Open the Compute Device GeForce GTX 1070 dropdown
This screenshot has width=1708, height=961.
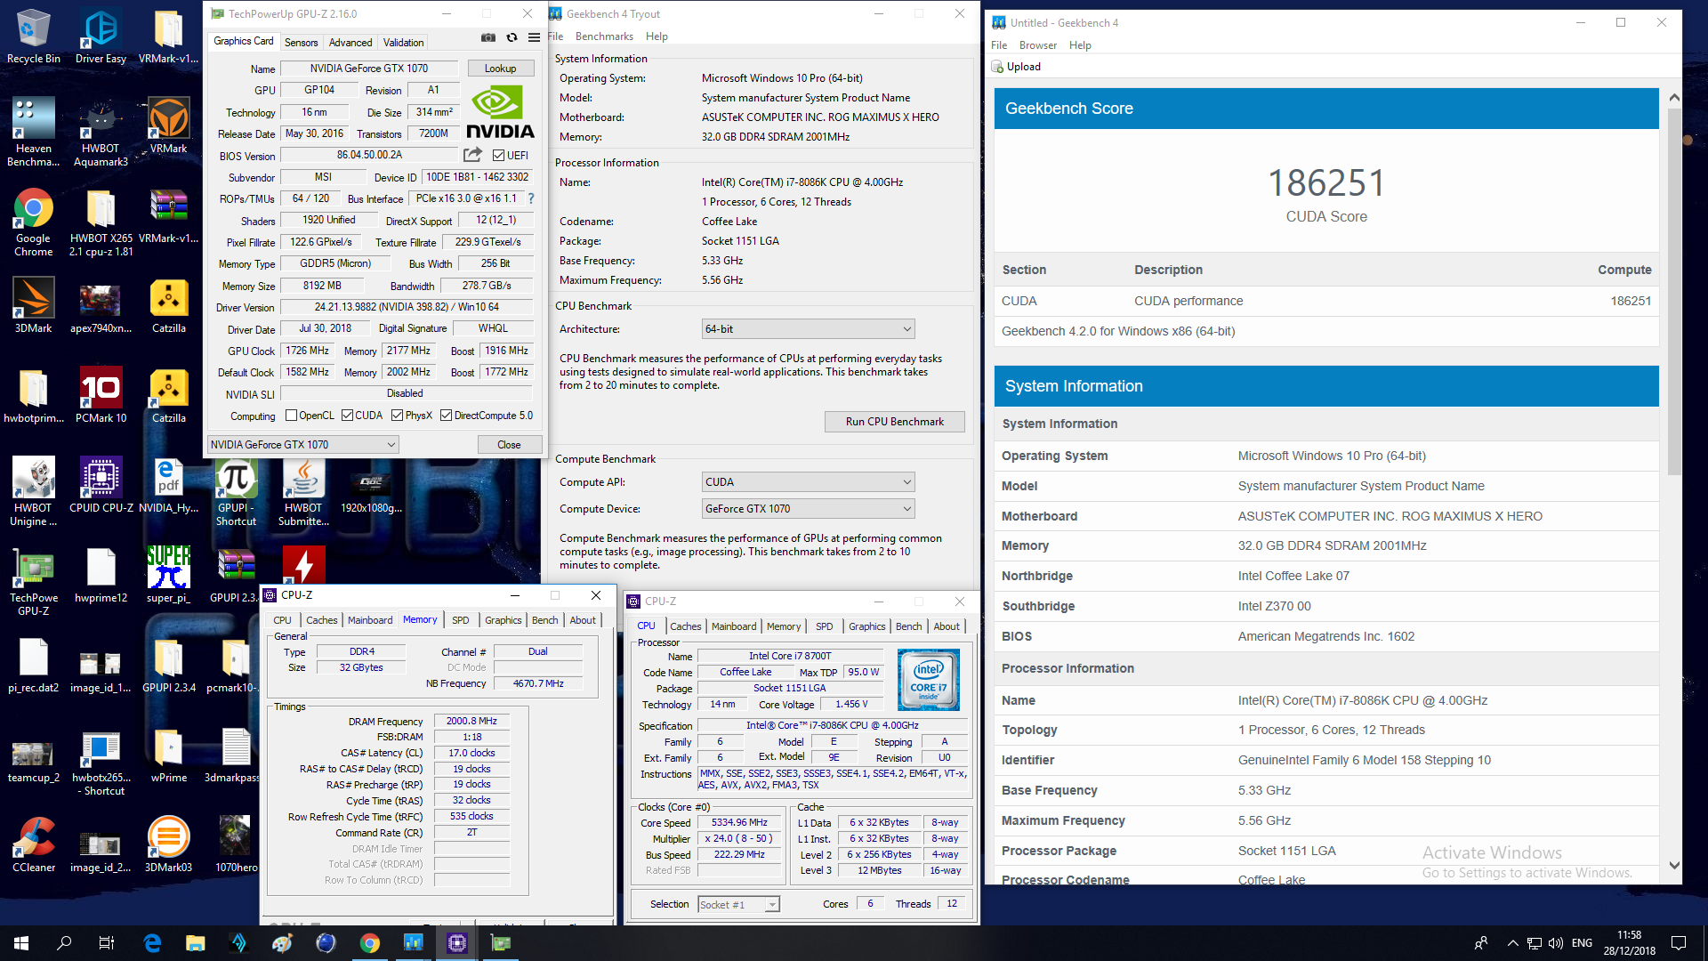[x=808, y=509]
